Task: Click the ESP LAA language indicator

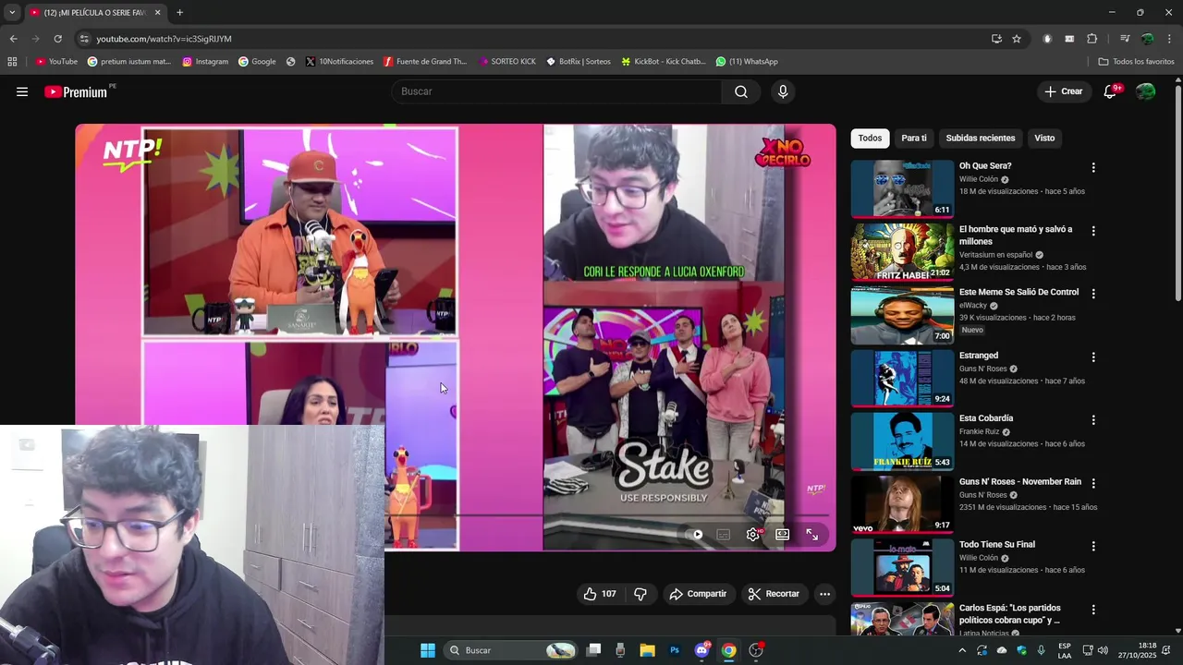Action: (x=1065, y=650)
